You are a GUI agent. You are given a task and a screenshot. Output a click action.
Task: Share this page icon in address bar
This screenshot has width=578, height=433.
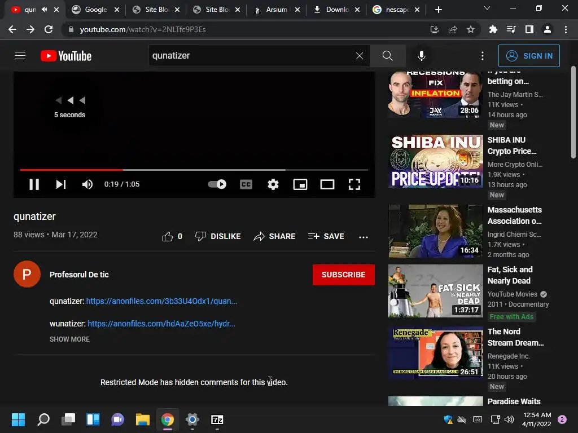click(453, 29)
